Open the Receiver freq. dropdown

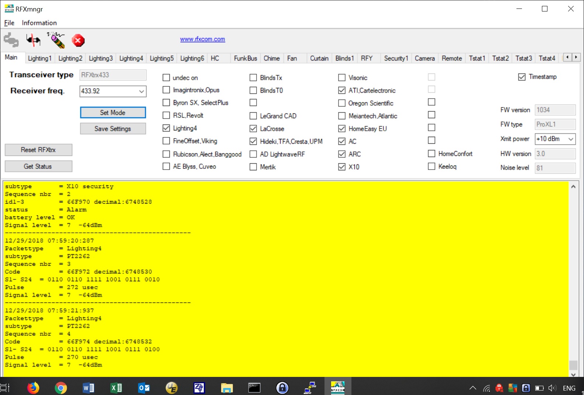[141, 91]
